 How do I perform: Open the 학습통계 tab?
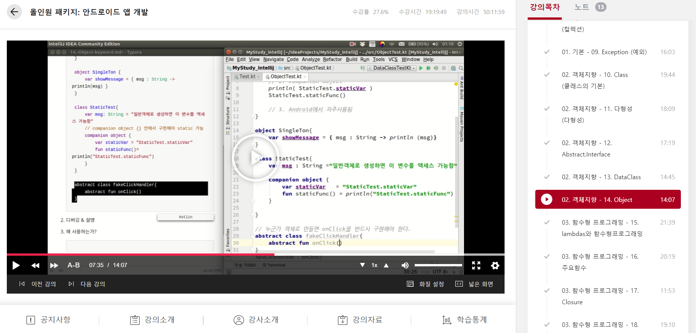click(464, 320)
